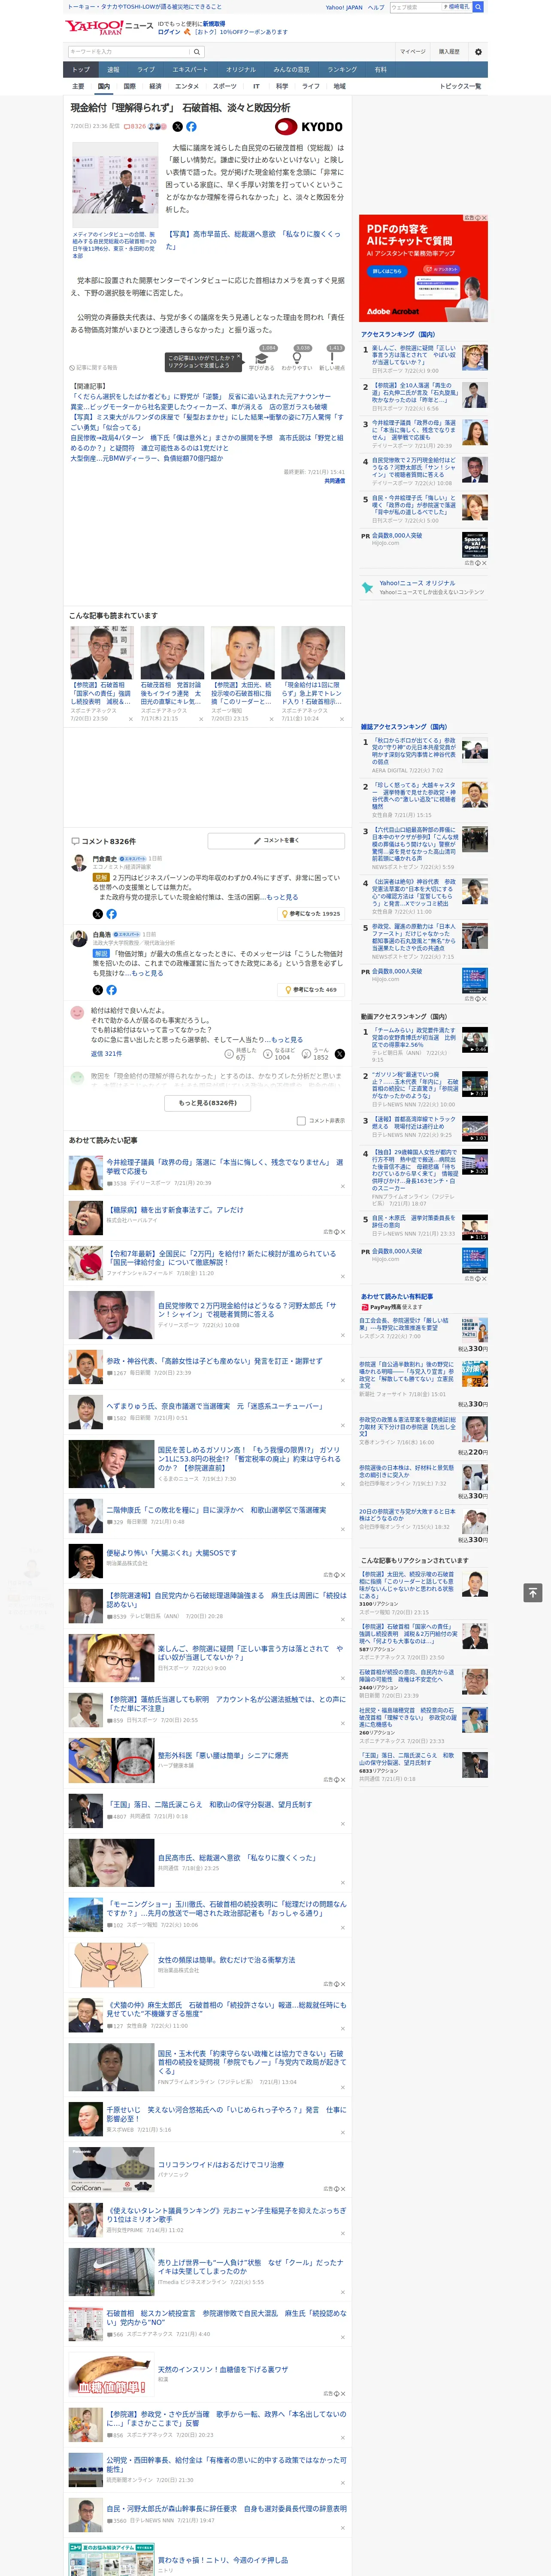Share 門倉貴史's comment on X

click(97, 914)
